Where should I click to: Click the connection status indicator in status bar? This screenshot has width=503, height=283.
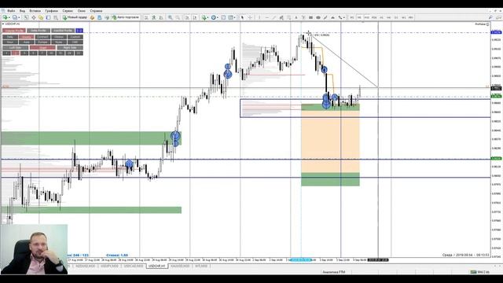(x=480, y=272)
